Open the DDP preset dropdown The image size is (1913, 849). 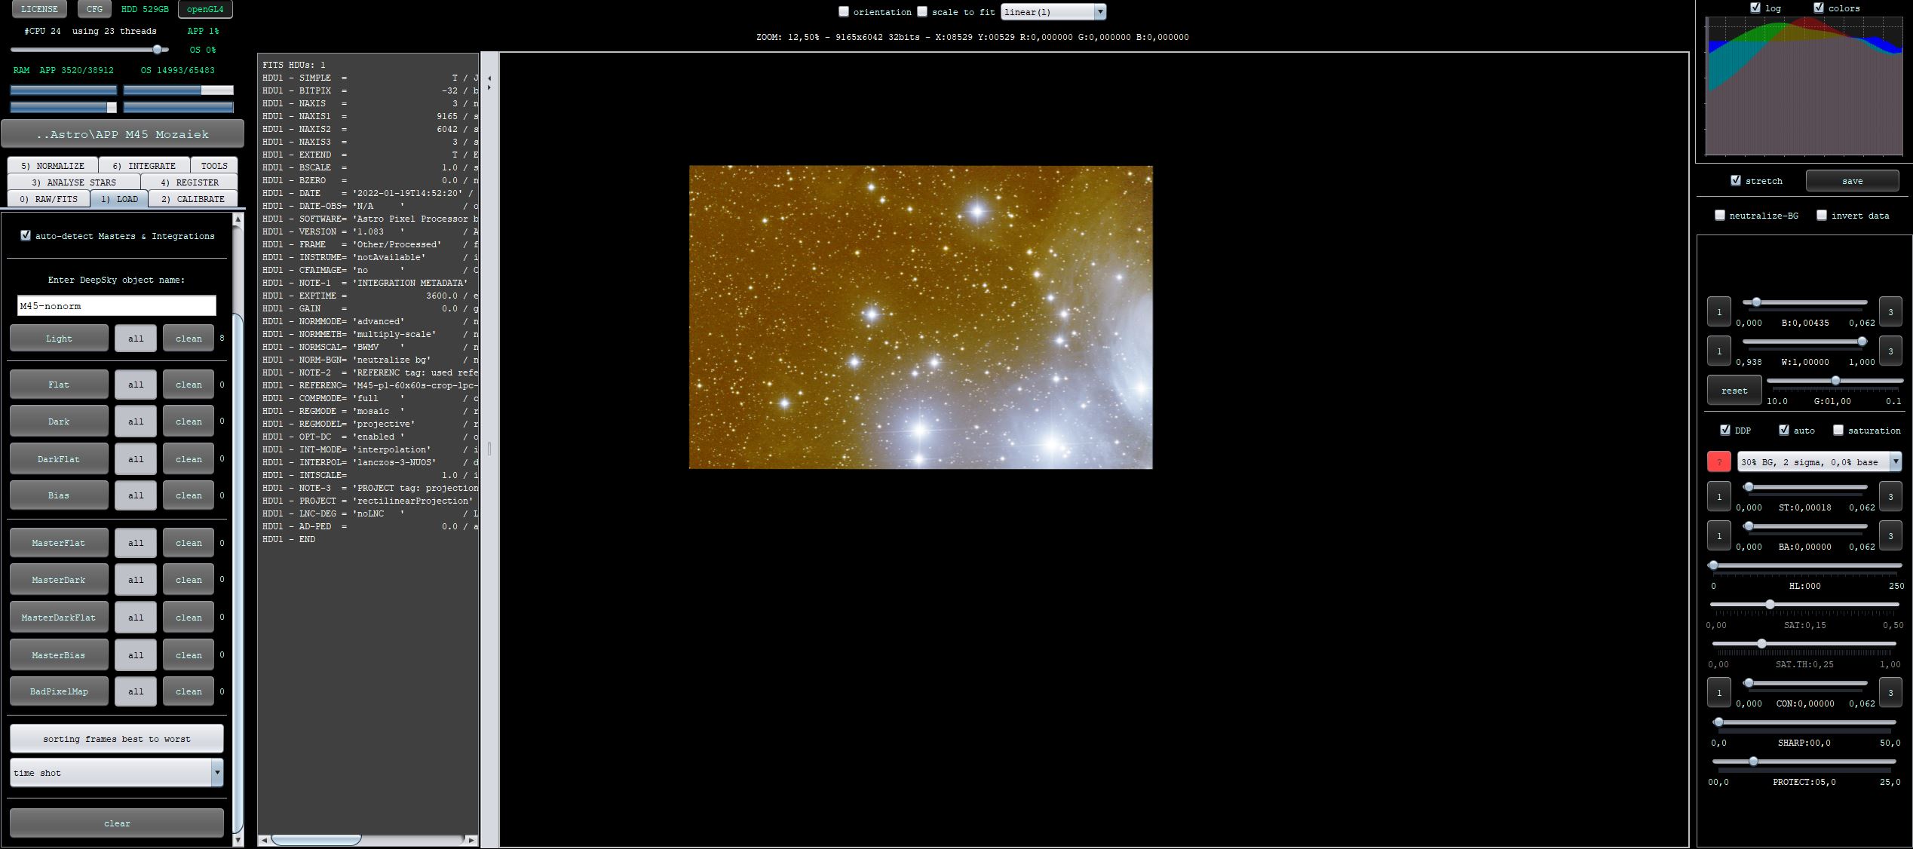[1895, 462]
